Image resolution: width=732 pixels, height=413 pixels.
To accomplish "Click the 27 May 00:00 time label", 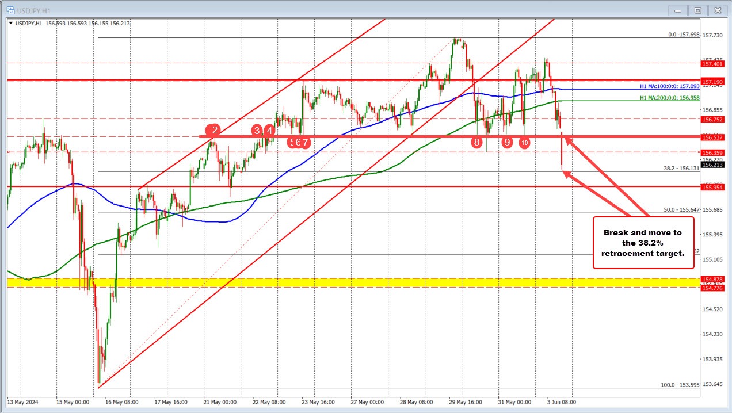I will pyautogui.click(x=366, y=401).
